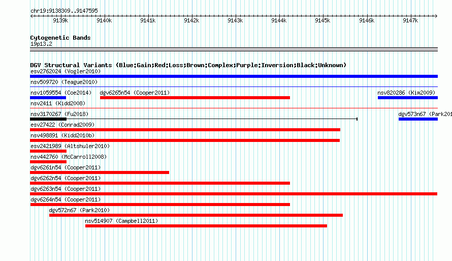Viewport: 452px width, 261px height.
Task: Click the 9139k ruler tick label
Action: click(x=60, y=20)
